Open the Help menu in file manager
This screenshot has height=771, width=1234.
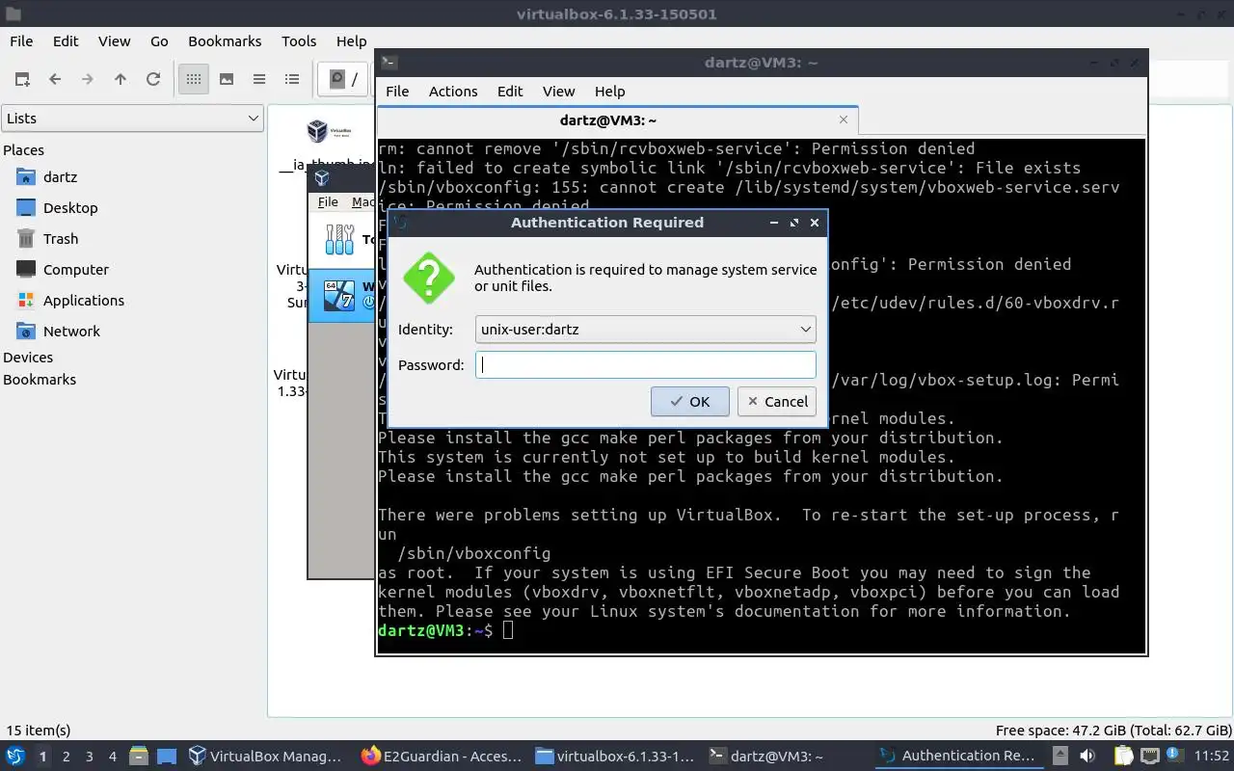351,41
